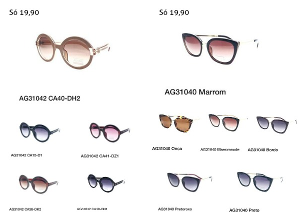Choose the AG31040 Pretoroxo sunglasses thumbnail
The width and height of the screenshot is (300, 212).
pyautogui.click(x=189, y=182)
